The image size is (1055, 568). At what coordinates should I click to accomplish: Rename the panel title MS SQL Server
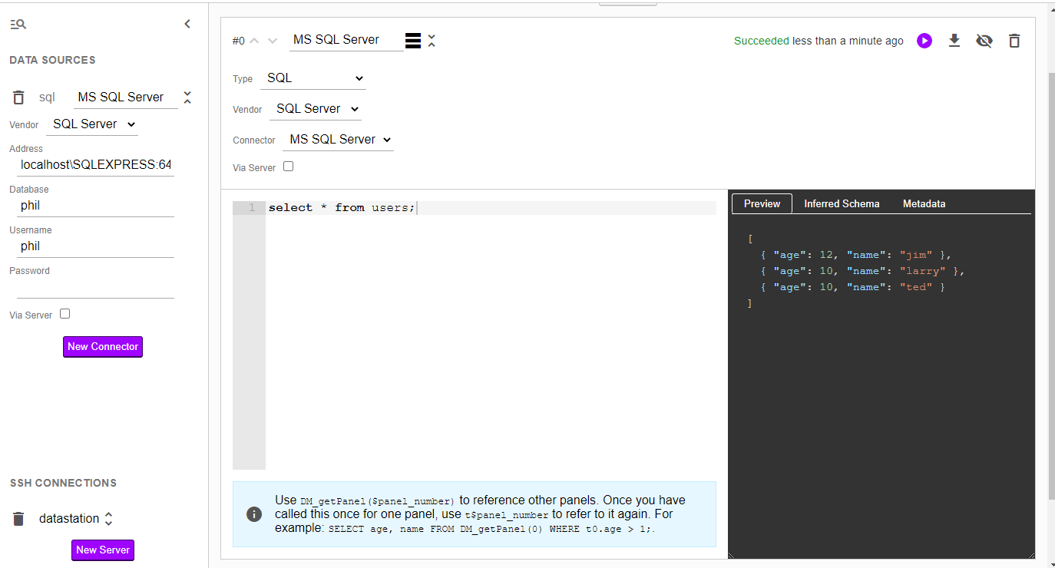346,40
